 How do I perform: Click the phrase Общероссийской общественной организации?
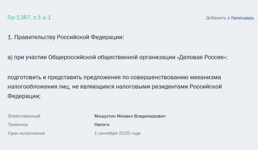click(x=111, y=57)
